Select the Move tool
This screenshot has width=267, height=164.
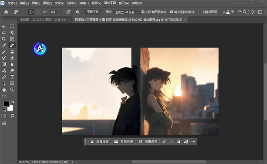pyautogui.click(x=4, y=27)
